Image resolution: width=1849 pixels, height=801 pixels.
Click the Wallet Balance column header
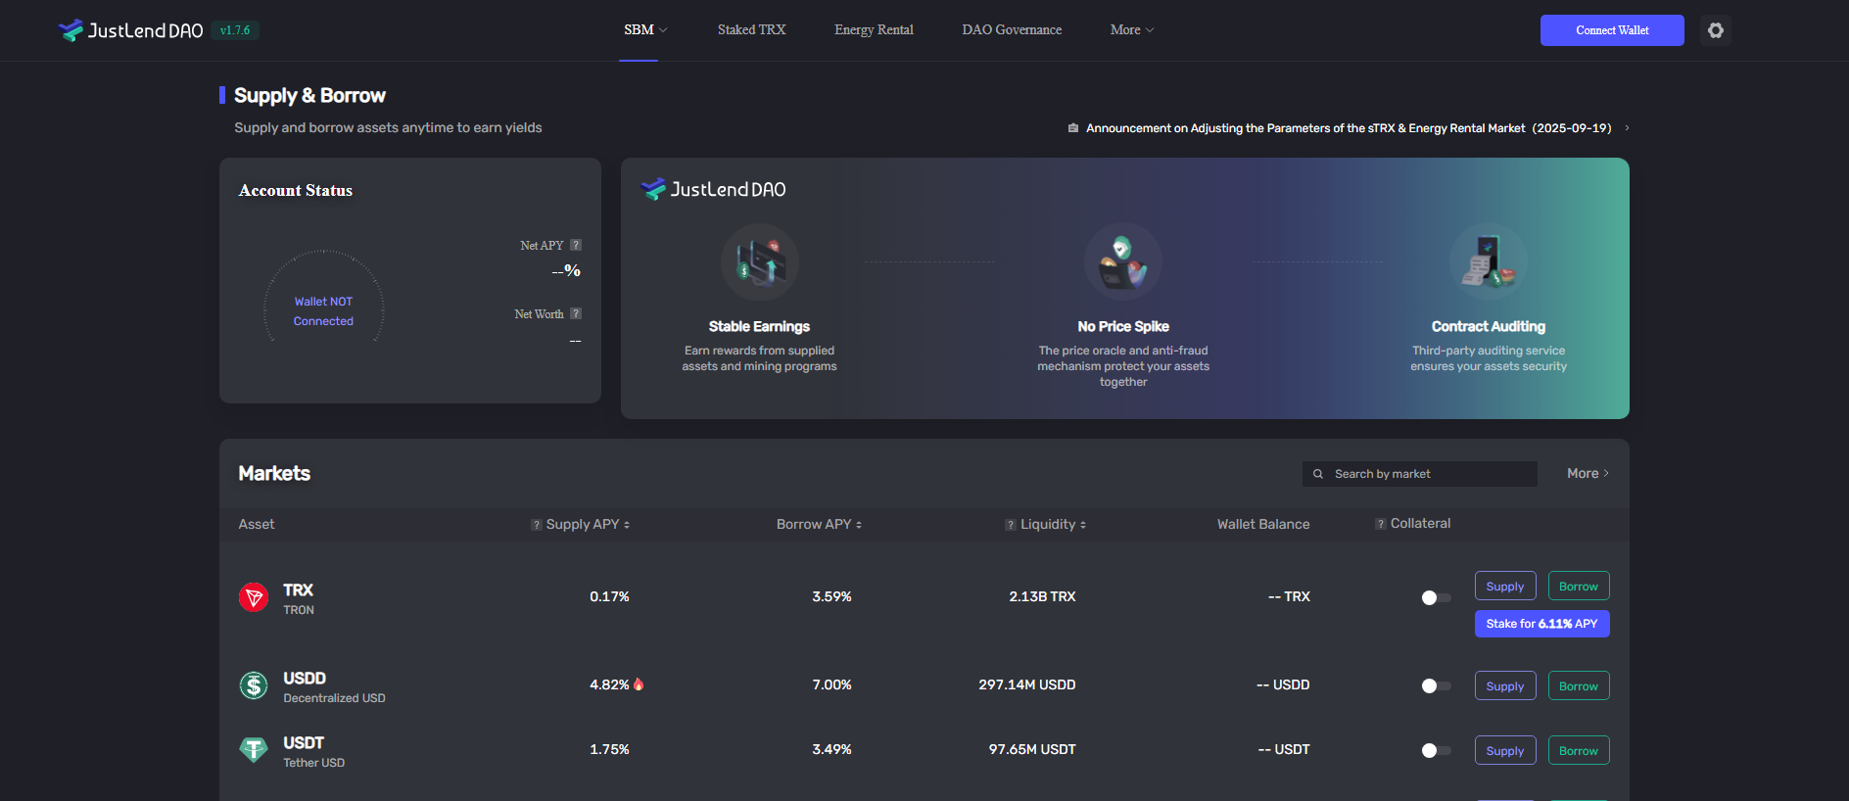tap(1263, 525)
